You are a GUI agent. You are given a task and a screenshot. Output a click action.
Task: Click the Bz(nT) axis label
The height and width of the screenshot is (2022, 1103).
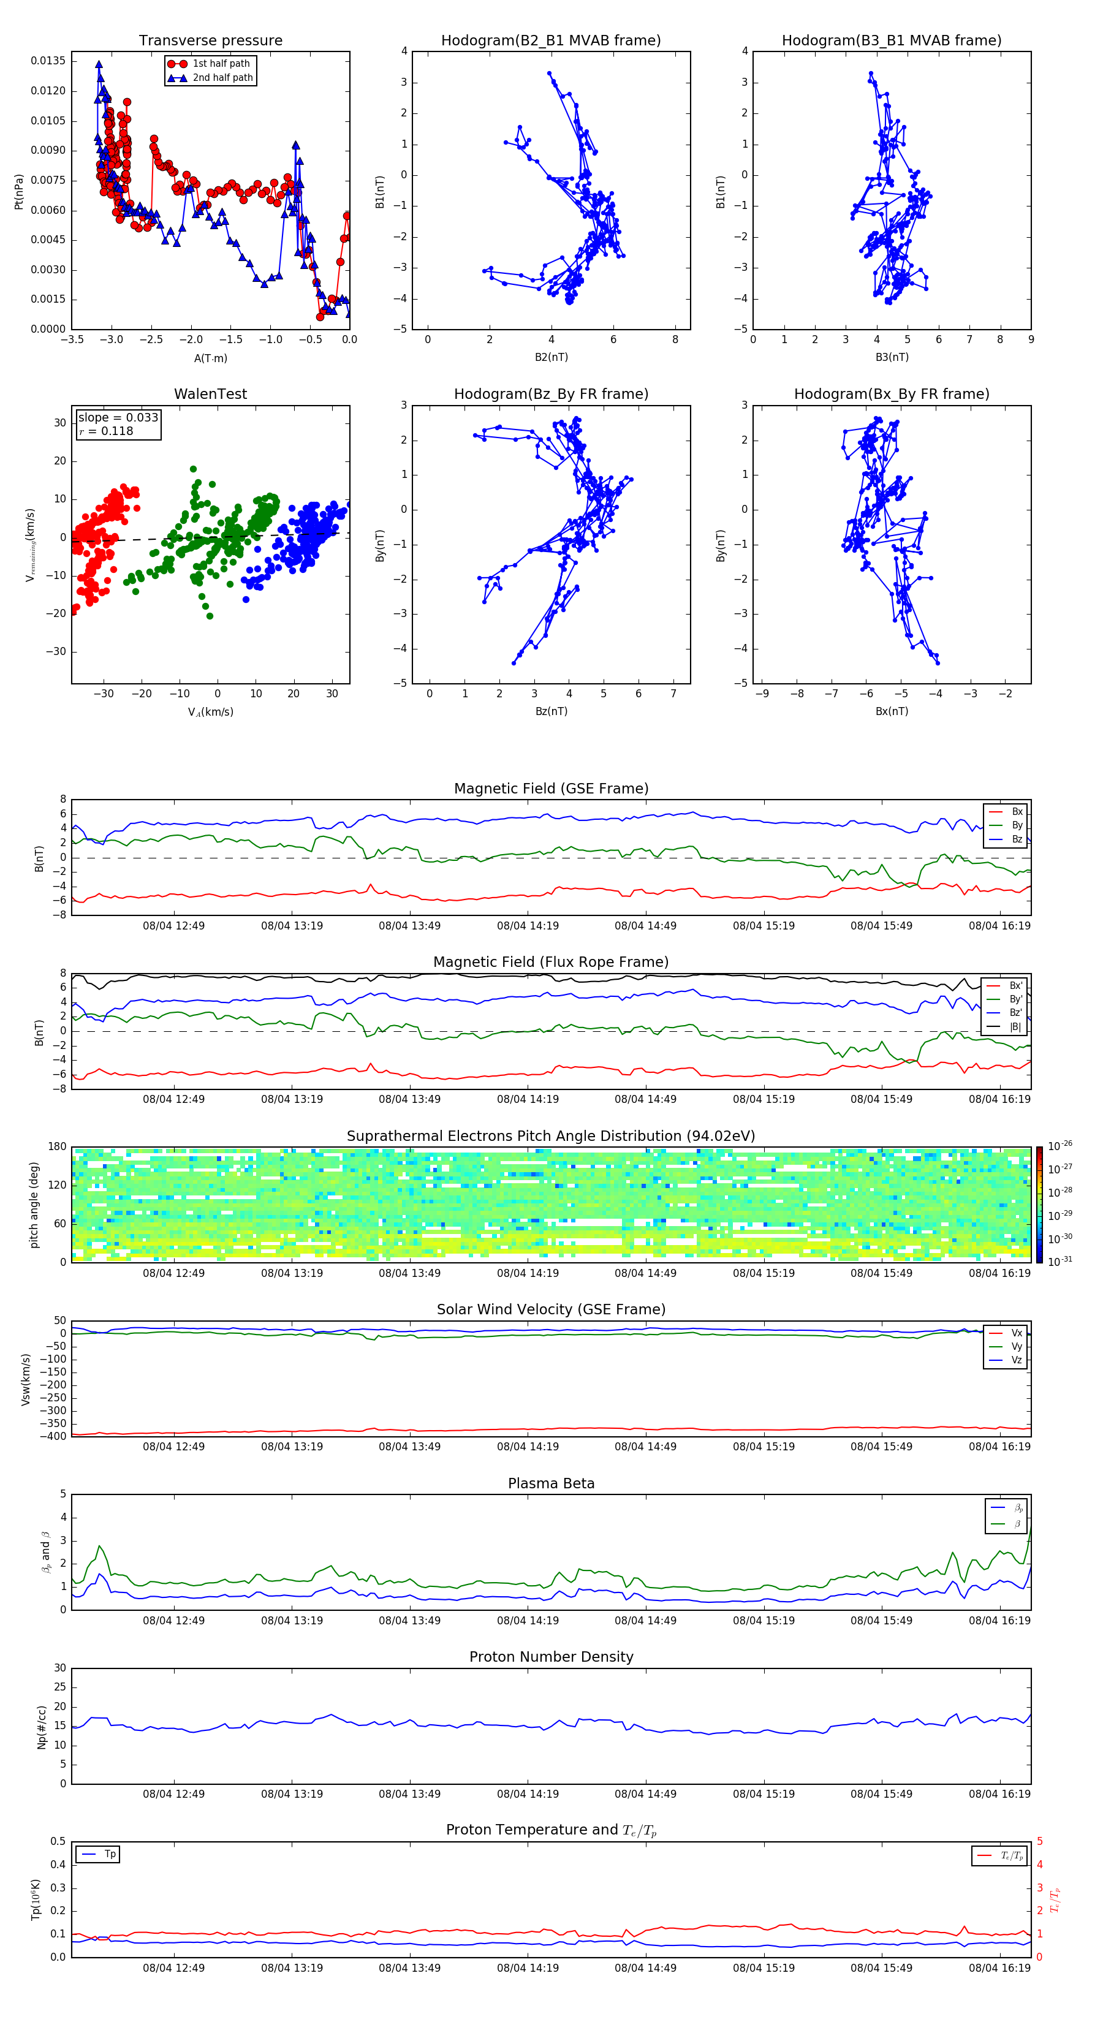[x=551, y=711]
